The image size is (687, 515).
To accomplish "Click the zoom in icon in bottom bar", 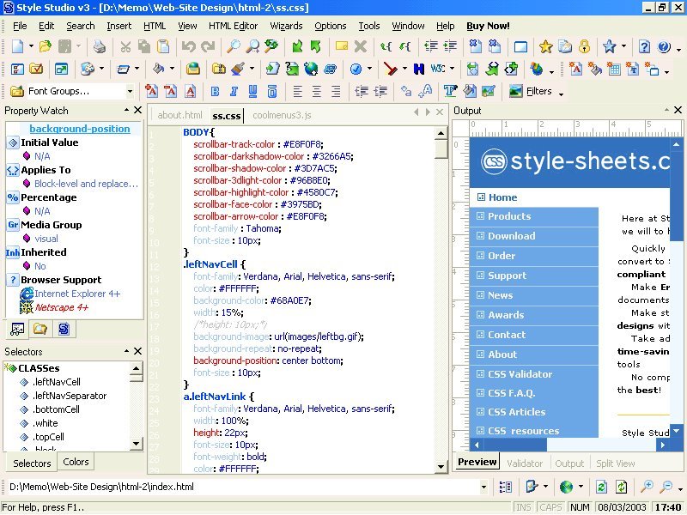I will tap(647, 486).
